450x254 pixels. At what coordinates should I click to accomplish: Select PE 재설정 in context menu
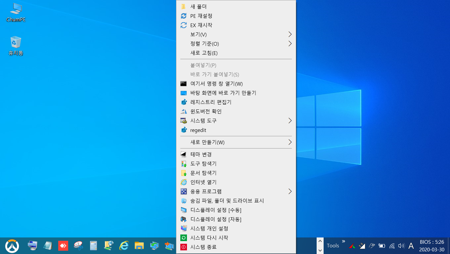(236, 16)
